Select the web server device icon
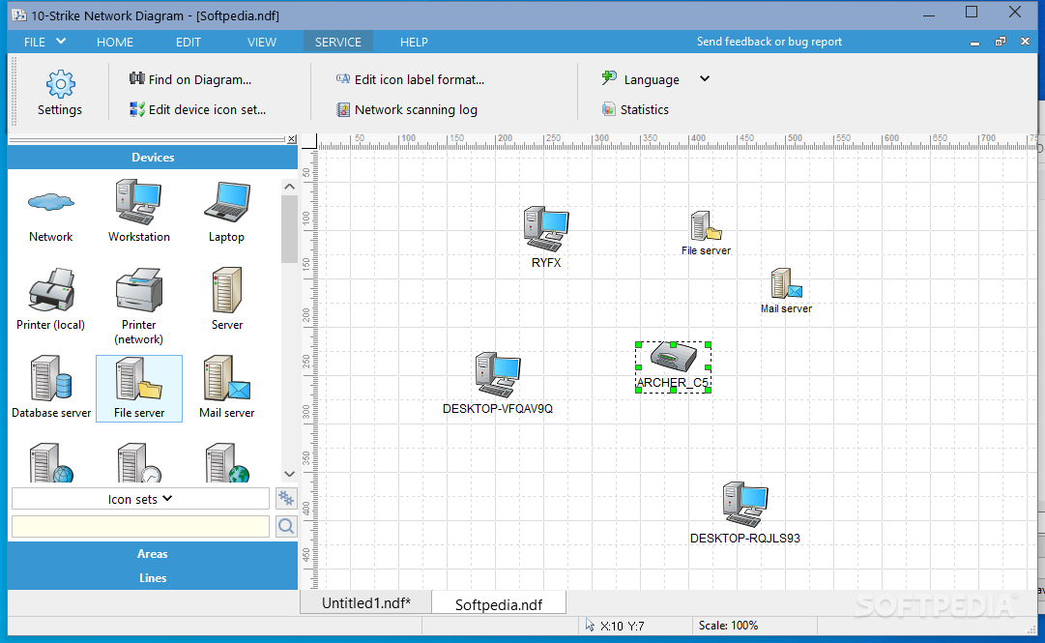Viewport: 1045px width, 643px height. point(50,463)
